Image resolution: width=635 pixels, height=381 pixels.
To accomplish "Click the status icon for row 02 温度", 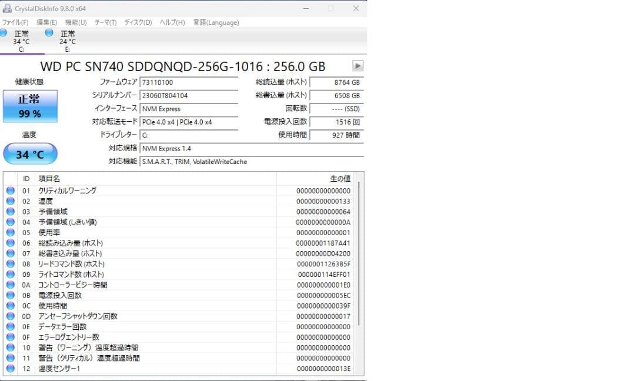I will 11,201.
